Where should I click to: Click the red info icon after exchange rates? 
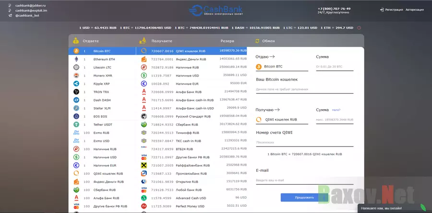click(359, 28)
